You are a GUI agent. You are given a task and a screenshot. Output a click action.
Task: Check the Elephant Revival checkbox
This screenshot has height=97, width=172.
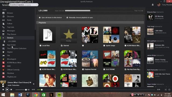(83, 70)
